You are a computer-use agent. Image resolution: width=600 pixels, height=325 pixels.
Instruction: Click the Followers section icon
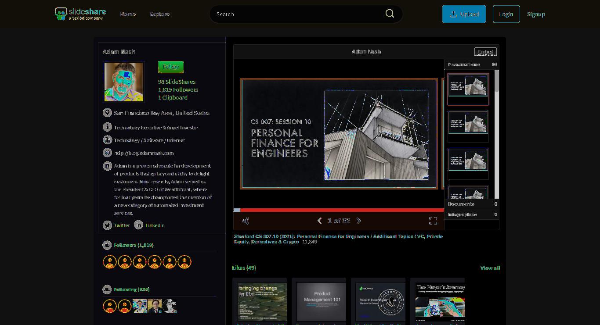click(x=107, y=245)
